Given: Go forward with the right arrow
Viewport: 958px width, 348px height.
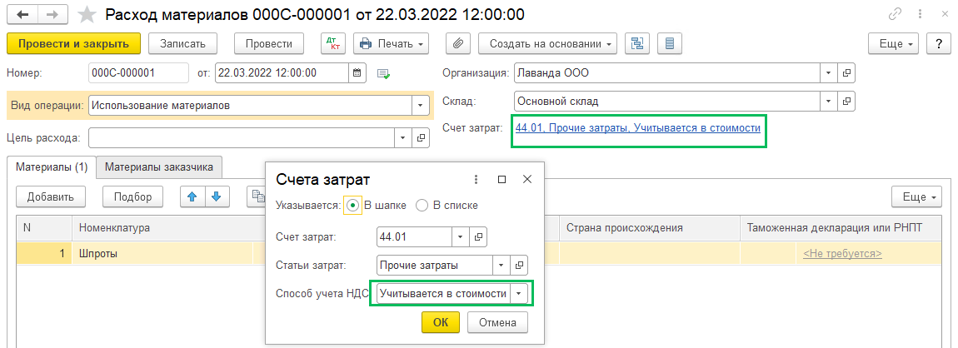Looking at the screenshot, I should 52,14.
